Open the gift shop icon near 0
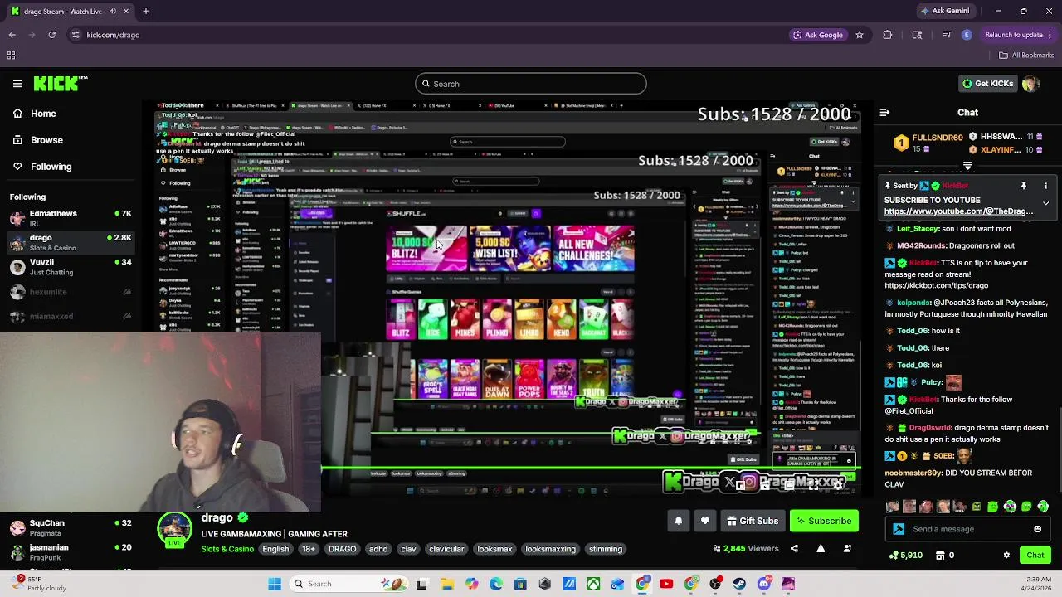This screenshot has height=597, width=1062. (x=941, y=556)
